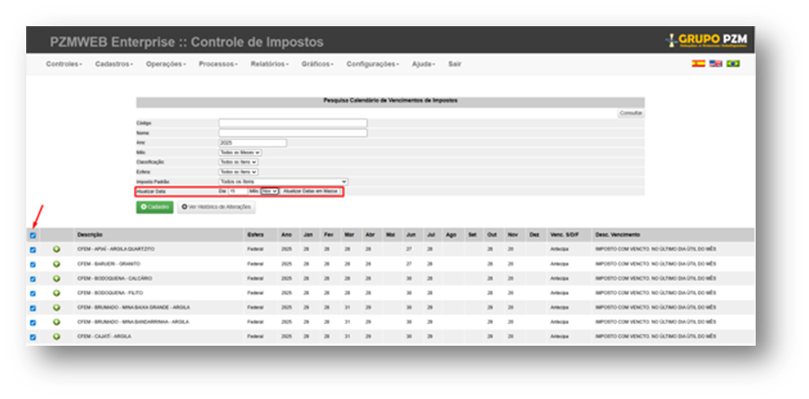Click the Nome input field
The width and height of the screenshot is (809, 399).
click(x=292, y=133)
